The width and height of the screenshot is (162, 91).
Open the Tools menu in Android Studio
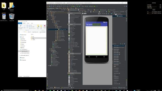[x=73, y=5]
